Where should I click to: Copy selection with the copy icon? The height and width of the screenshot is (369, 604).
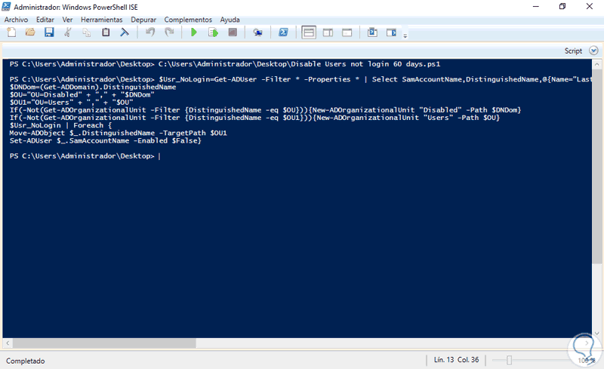[x=87, y=32]
